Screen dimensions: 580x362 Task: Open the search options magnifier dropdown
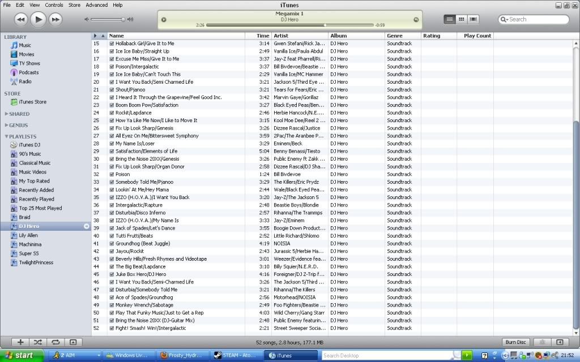(x=504, y=20)
